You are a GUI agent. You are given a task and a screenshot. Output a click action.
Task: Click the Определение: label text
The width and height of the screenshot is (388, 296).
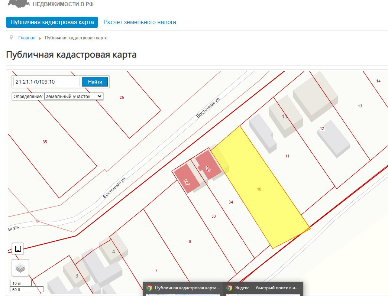[x=28, y=97]
